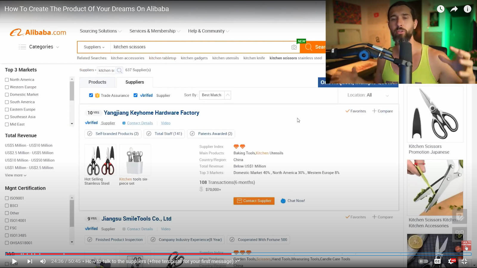Check the Domestic Market option
Viewport: 477px width, 268px height.
pos(7,95)
